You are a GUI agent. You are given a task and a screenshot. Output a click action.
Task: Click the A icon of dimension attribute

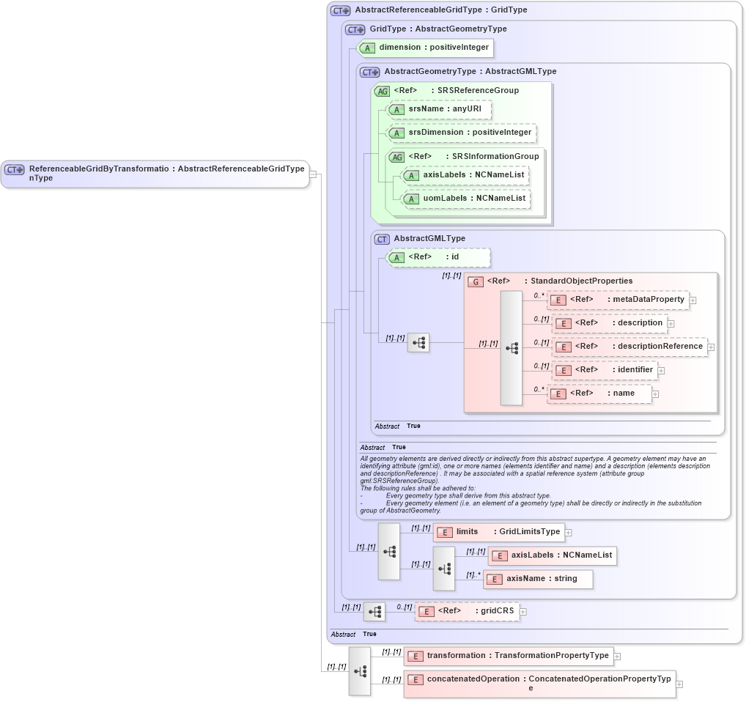tap(367, 48)
